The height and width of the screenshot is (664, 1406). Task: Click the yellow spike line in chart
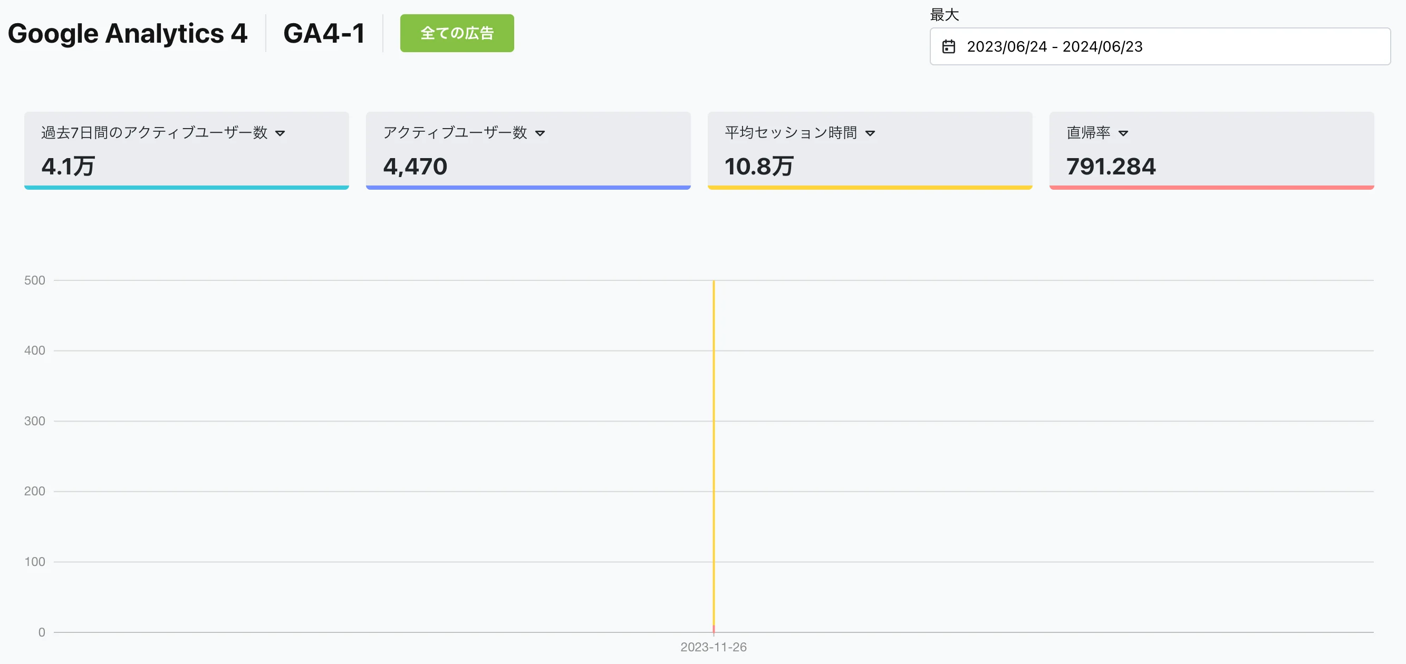714,436
